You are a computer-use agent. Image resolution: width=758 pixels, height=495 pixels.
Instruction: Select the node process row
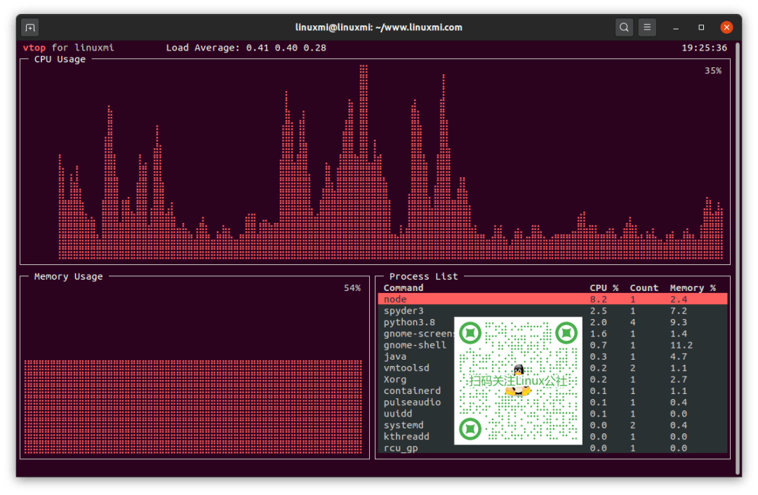(x=395, y=299)
